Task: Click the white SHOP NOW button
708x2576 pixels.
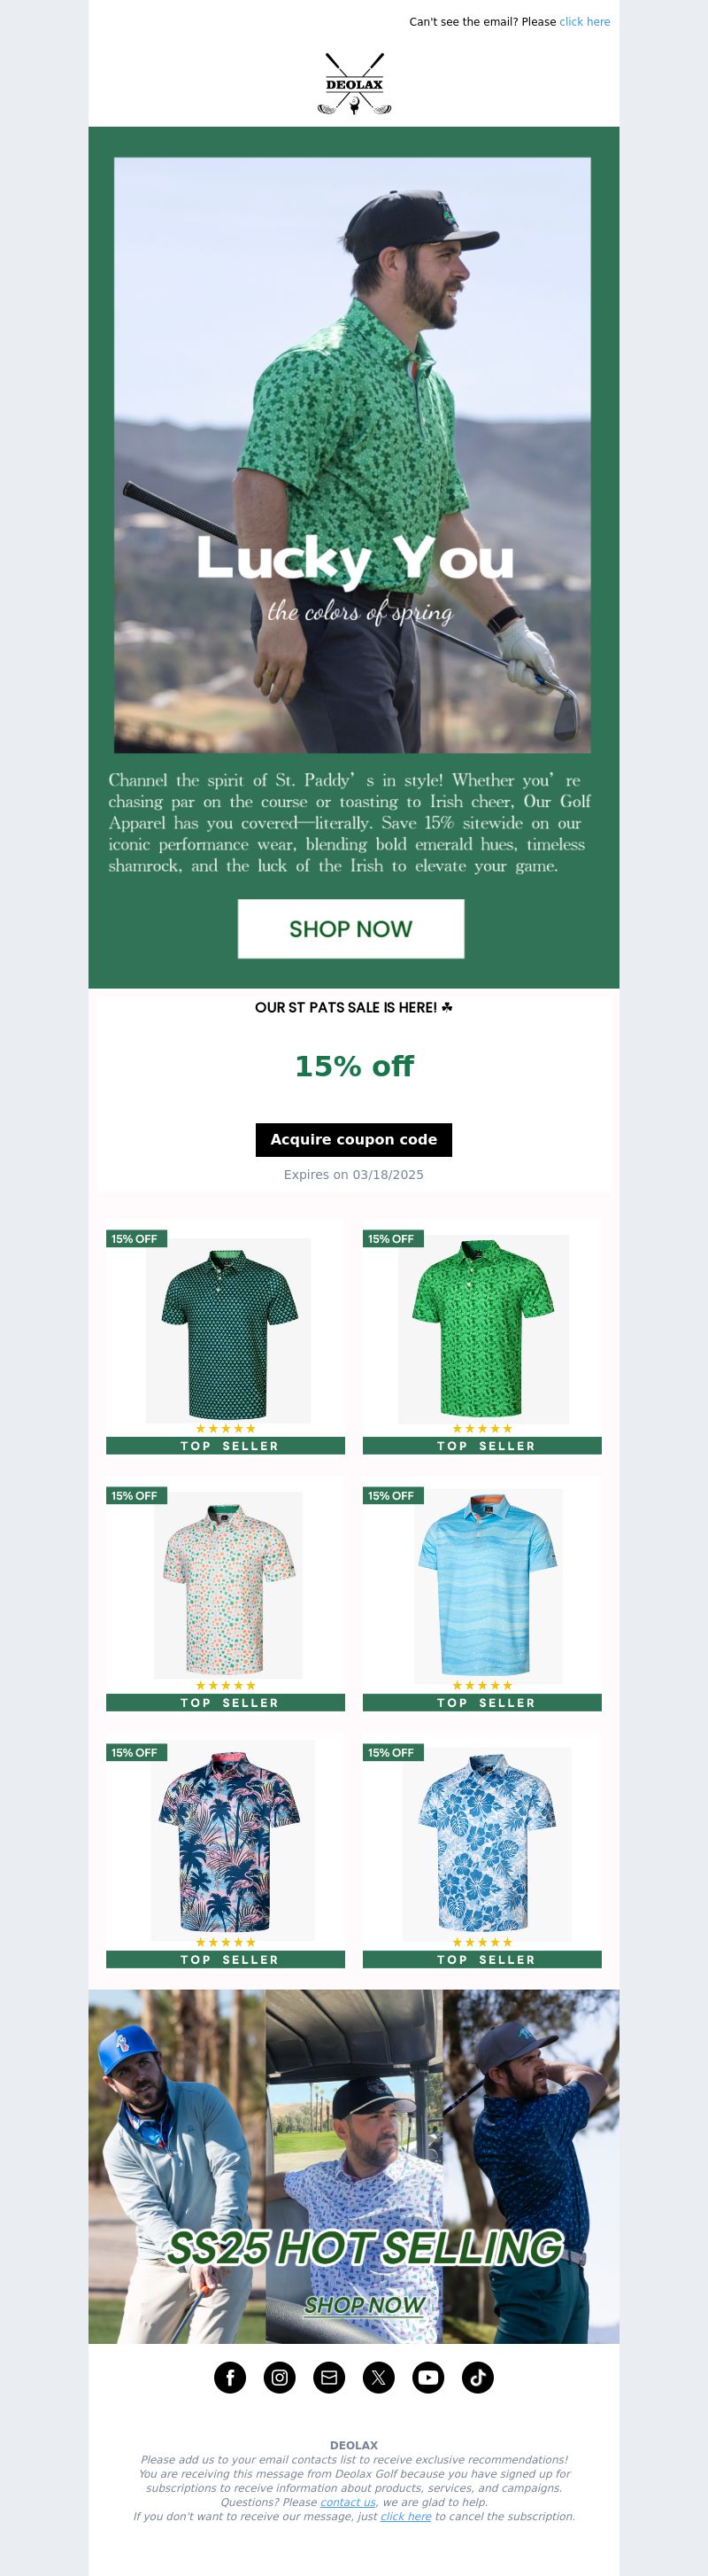Action: point(350,928)
